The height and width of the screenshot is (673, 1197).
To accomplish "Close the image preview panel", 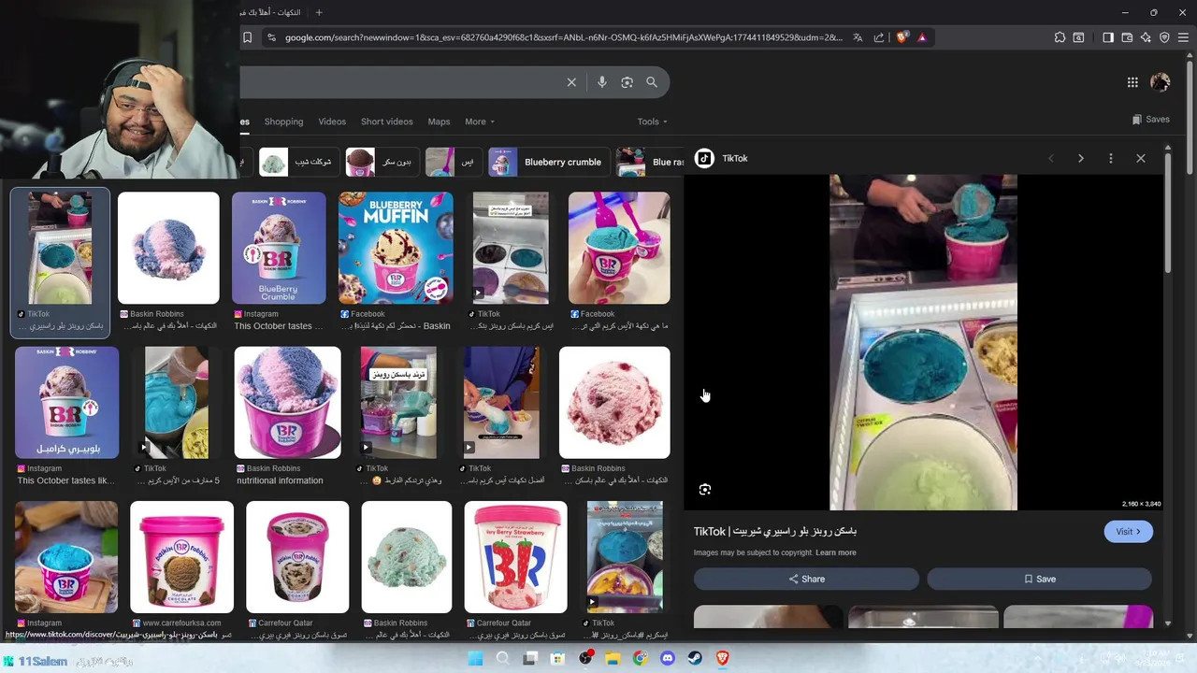I will pos(1141,159).
